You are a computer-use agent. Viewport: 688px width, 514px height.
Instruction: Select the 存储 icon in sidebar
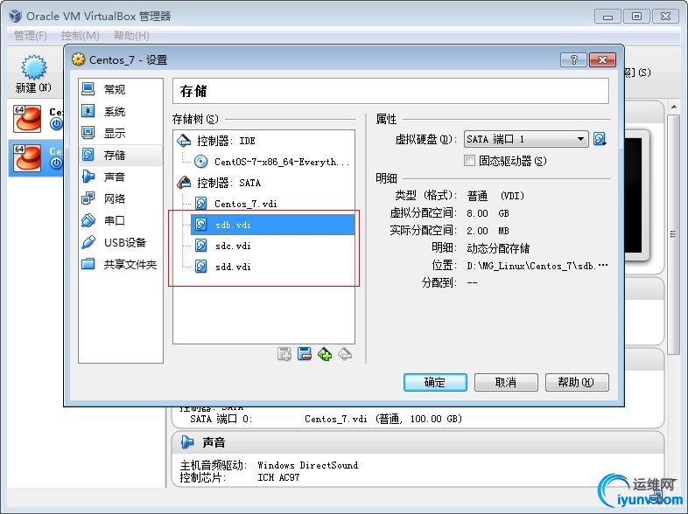[88, 154]
